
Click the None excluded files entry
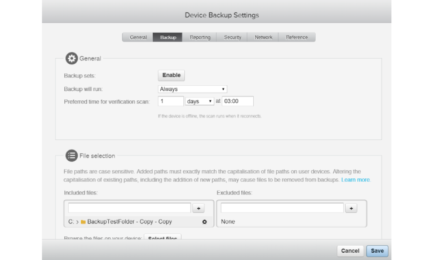coord(228,222)
